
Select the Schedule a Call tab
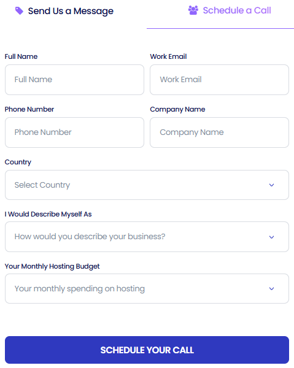tap(230, 10)
